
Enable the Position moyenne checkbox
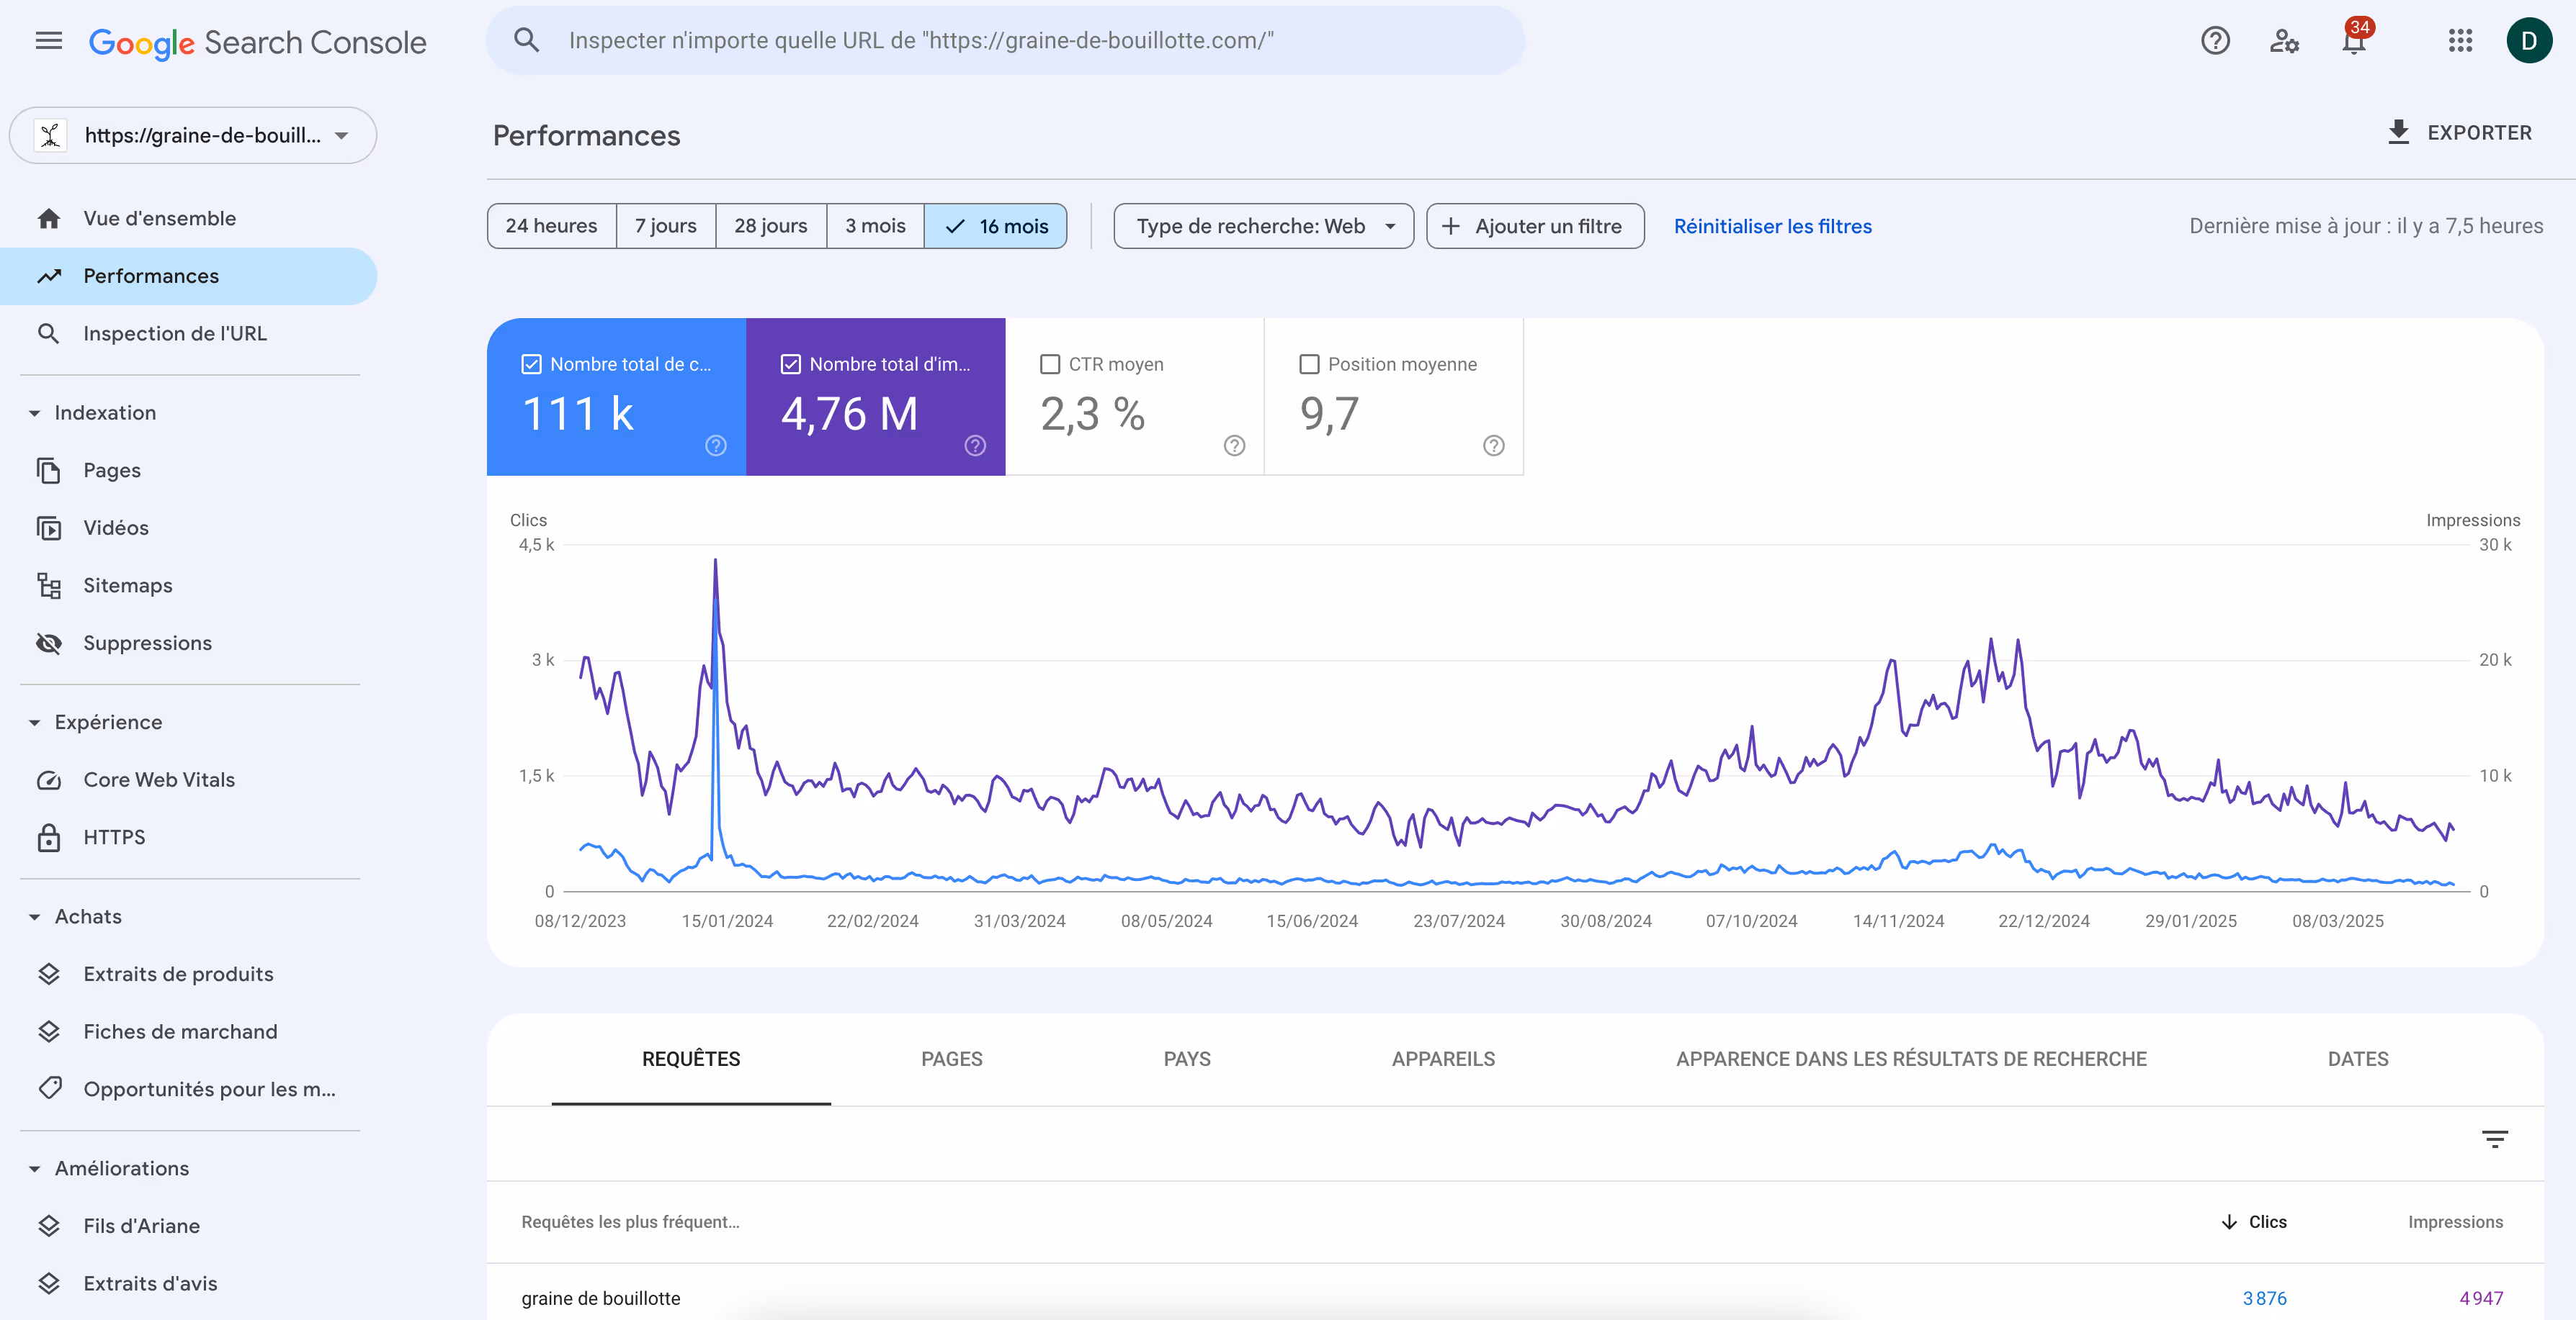pyautogui.click(x=1309, y=365)
